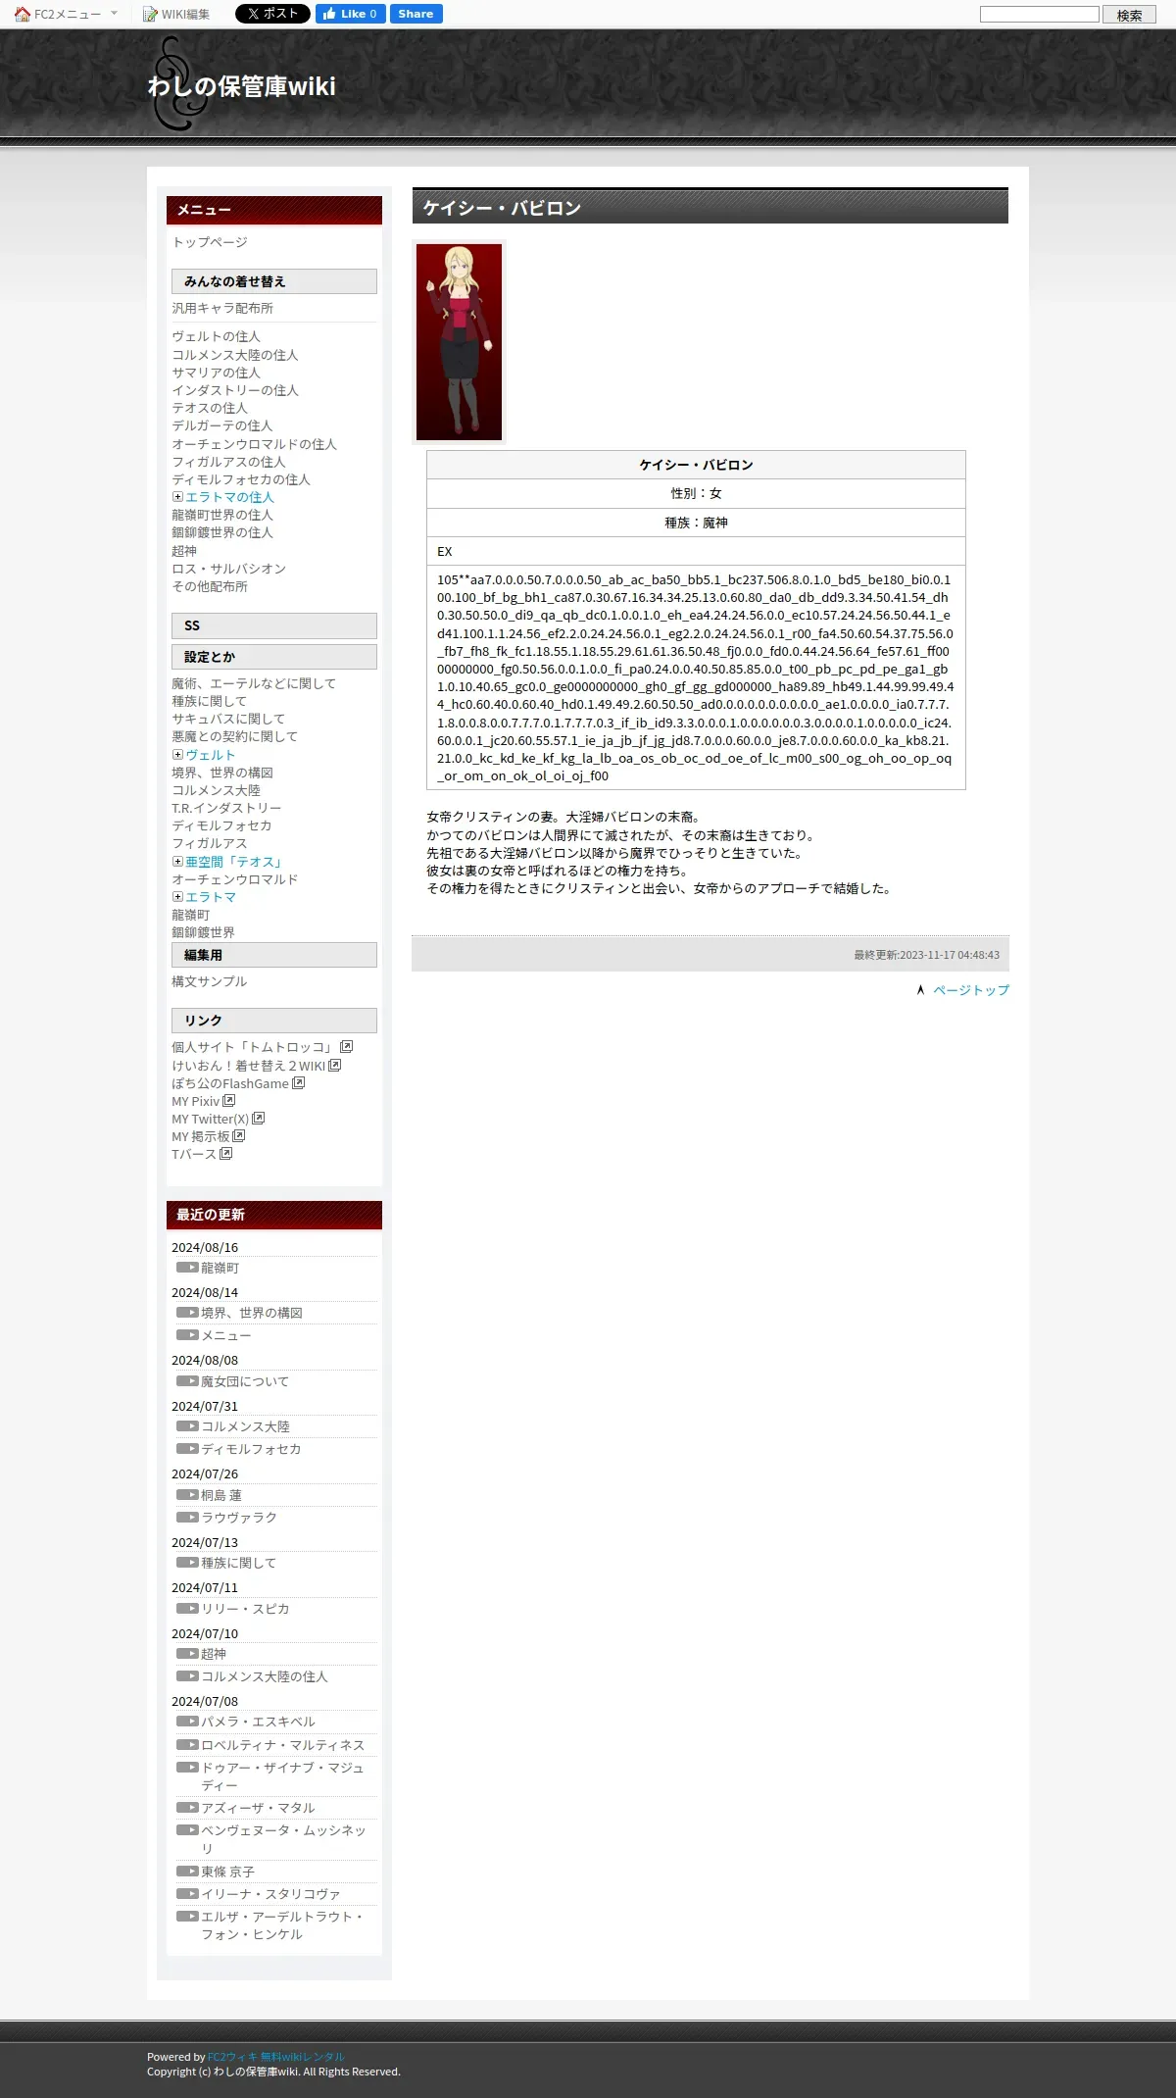This screenshot has height=2098, width=1176.
Task: Click arrow icon beside コルメンス大陸 update
Action: 187,1426
